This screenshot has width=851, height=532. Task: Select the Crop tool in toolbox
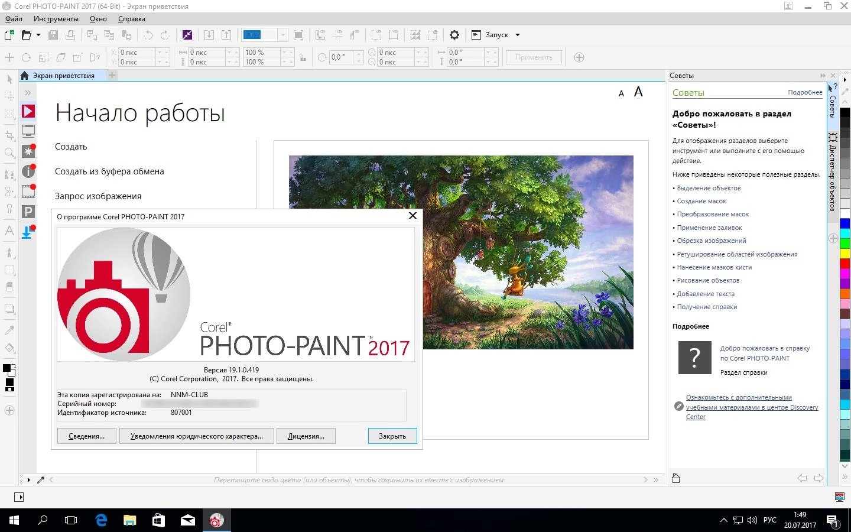(x=9, y=135)
